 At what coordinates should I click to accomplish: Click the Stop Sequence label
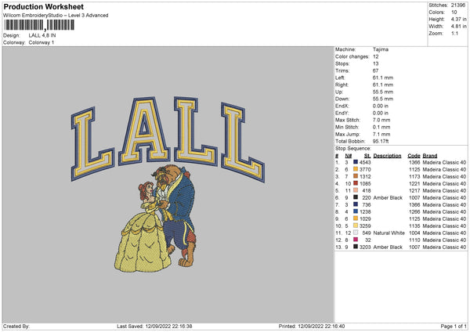(x=353, y=149)
